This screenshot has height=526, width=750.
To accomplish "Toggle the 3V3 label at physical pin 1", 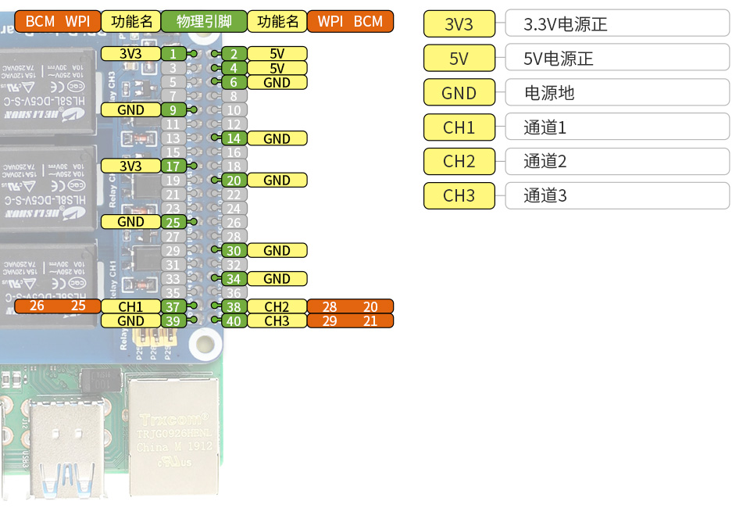I will click(131, 54).
